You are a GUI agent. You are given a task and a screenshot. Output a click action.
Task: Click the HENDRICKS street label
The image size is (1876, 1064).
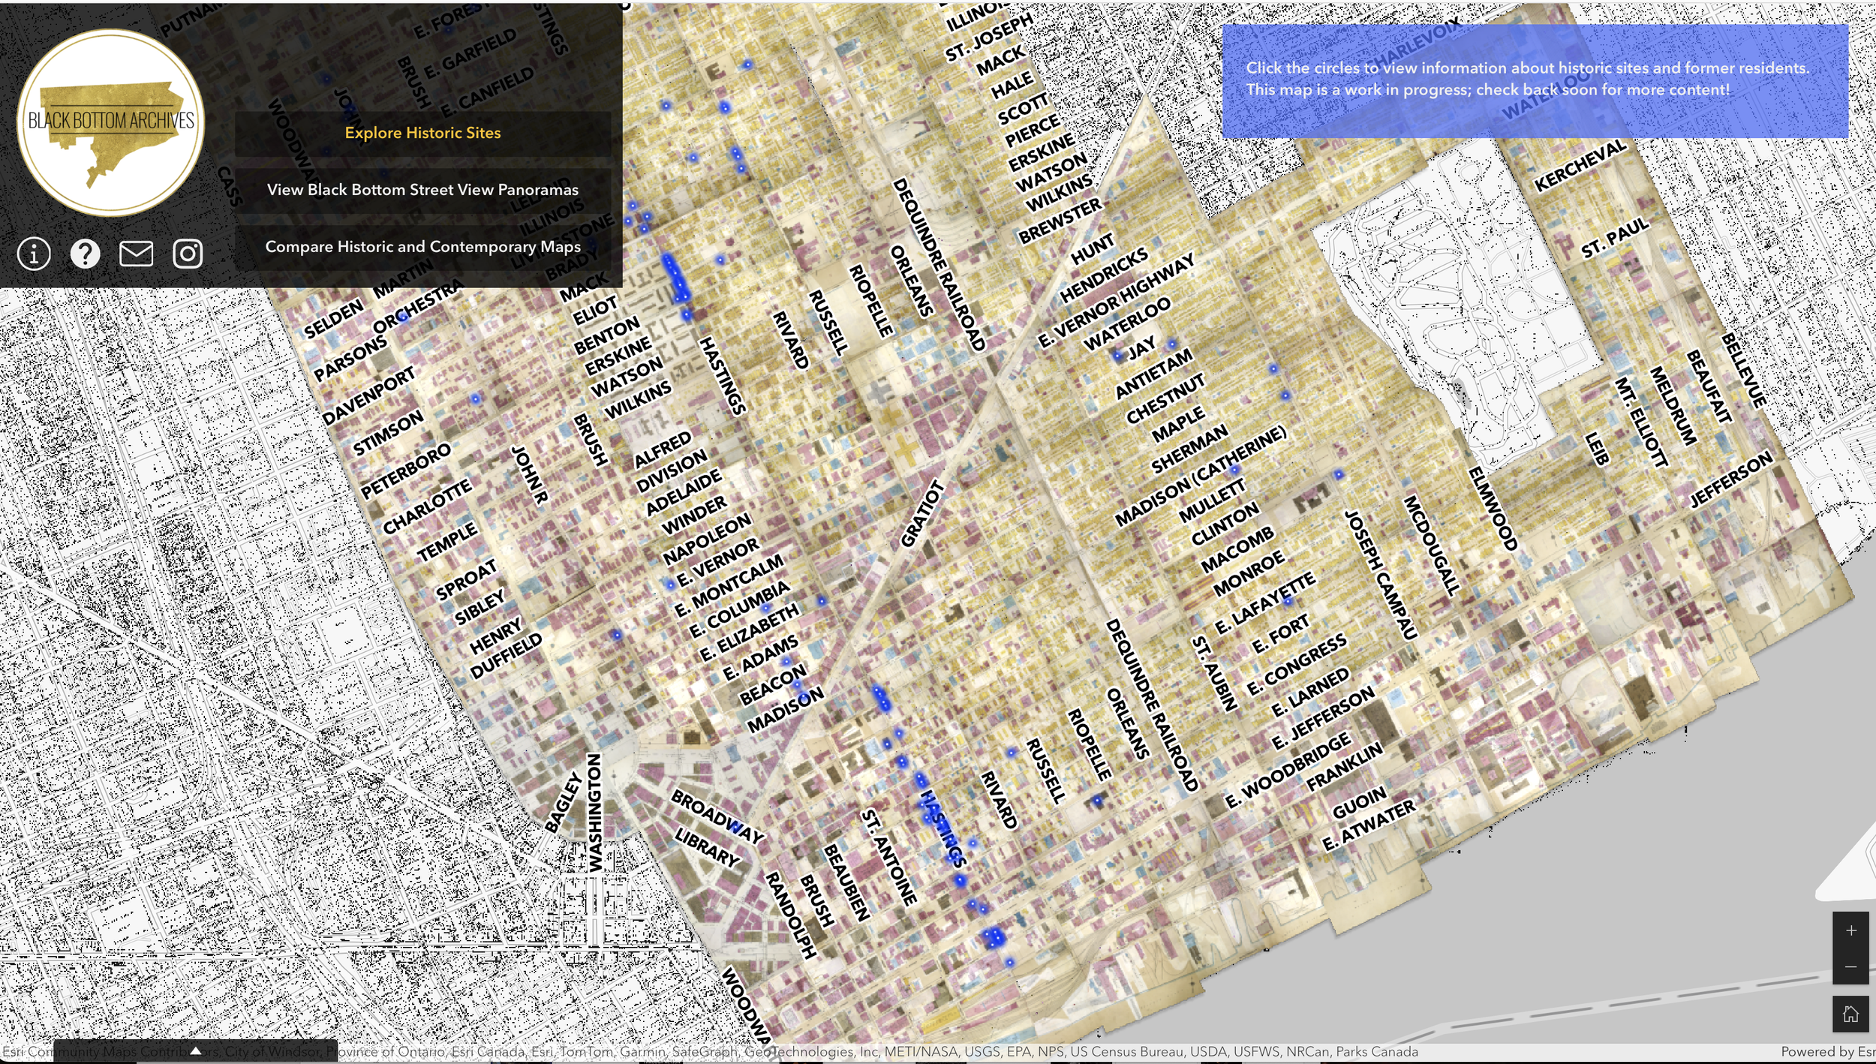(x=1103, y=275)
